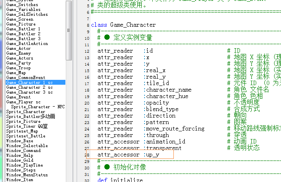Click the :direction symbol on line 22

pyautogui.click(x=159, y=116)
